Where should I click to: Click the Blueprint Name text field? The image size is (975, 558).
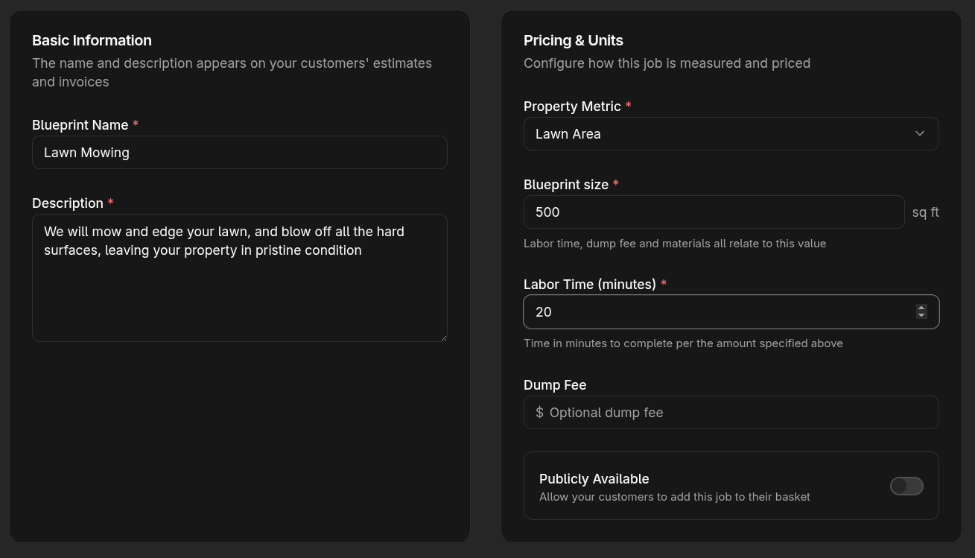[x=239, y=153]
